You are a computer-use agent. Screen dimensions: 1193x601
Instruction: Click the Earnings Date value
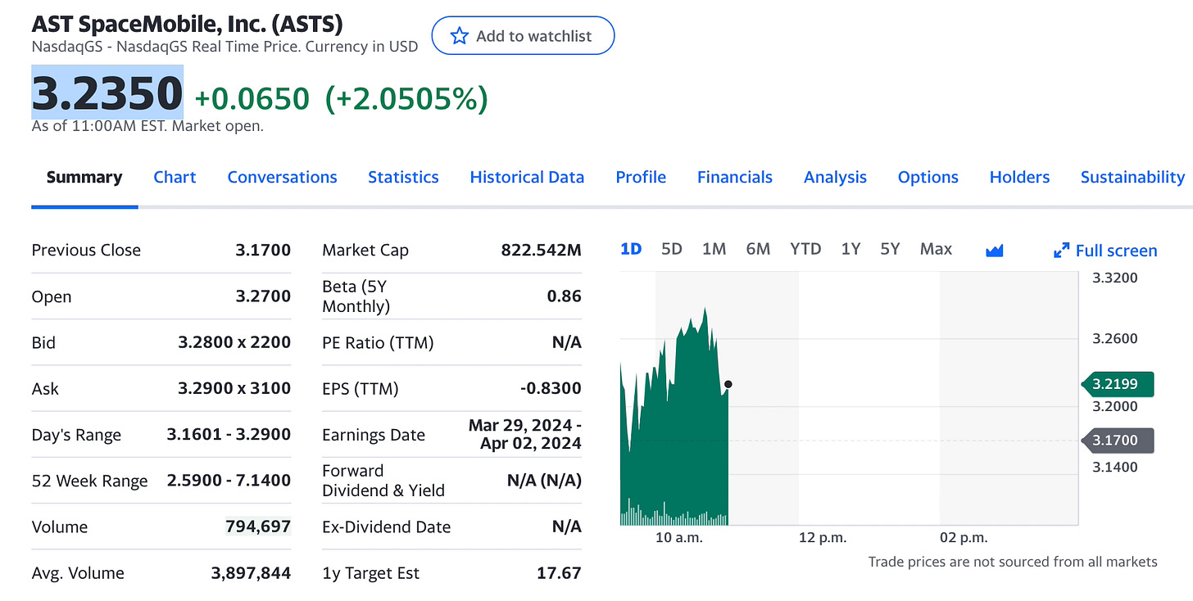525,434
